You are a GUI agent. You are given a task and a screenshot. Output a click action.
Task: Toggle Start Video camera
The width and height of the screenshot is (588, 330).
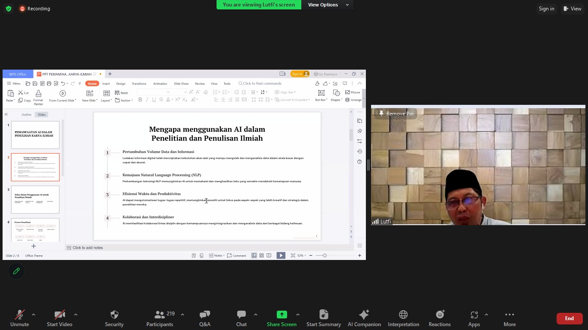click(59, 318)
